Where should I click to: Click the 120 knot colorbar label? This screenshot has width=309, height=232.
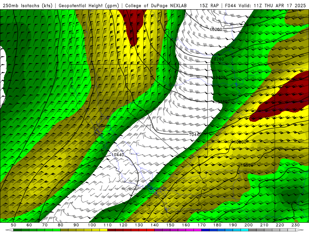[123, 225]
